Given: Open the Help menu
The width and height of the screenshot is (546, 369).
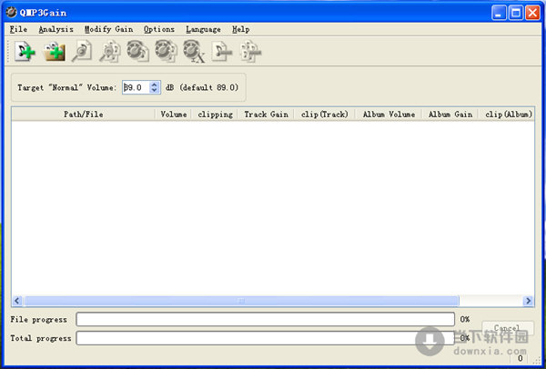Looking at the screenshot, I should (x=240, y=30).
